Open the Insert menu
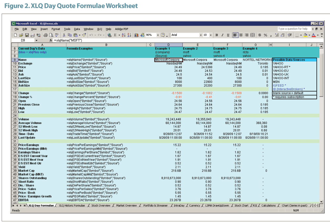Viewport: 330px width, 224px height. 44,29
